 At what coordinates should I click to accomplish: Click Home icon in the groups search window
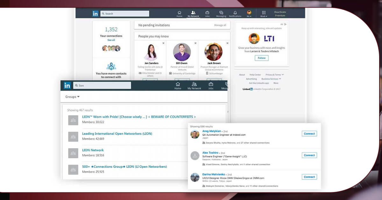pos(178,86)
